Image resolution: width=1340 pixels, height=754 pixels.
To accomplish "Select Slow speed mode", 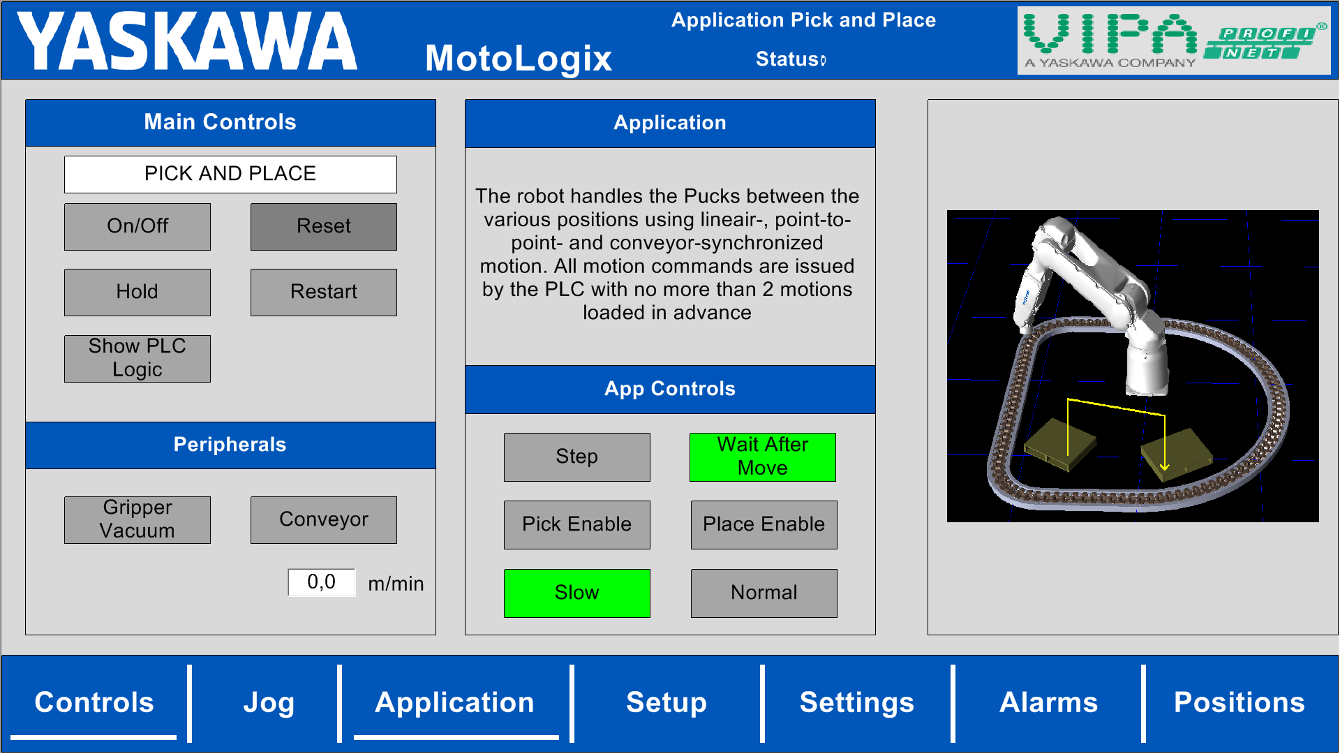I will [577, 593].
